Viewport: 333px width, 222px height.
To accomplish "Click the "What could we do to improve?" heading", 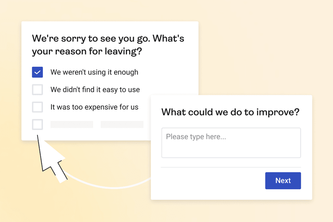I will pyautogui.click(x=230, y=112).
